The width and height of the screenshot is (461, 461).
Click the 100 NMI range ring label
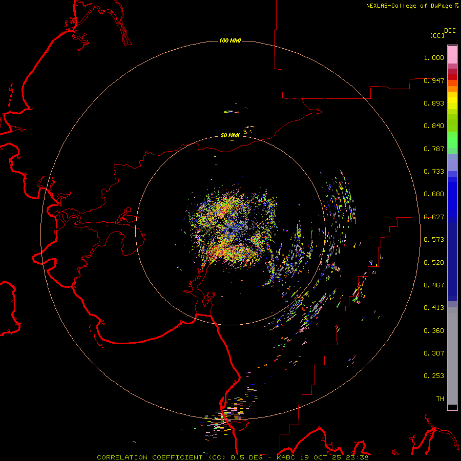(230, 40)
